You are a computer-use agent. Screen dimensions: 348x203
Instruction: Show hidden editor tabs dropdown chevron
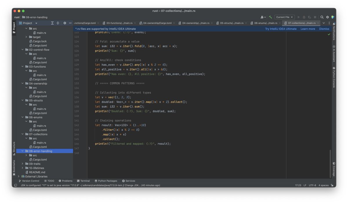[x=324, y=23]
